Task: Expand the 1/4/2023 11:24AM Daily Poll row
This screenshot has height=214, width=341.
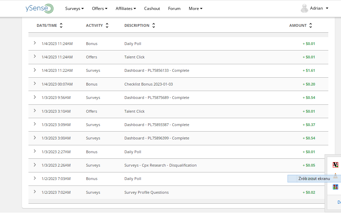Action: coord(35,43)
